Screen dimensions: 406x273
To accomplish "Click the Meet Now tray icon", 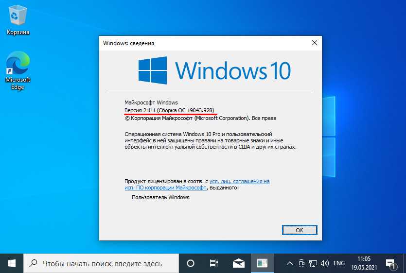I will [x=301, y=263].
